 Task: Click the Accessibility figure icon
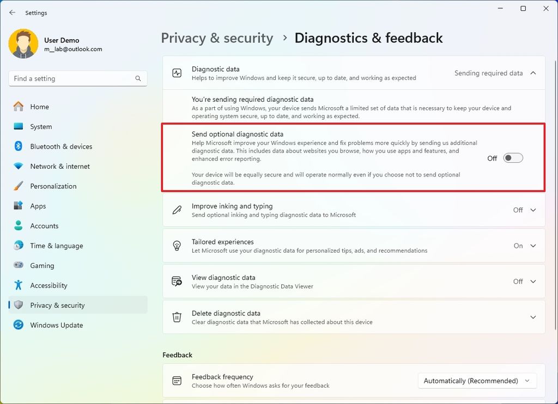(x=19, y=285)
